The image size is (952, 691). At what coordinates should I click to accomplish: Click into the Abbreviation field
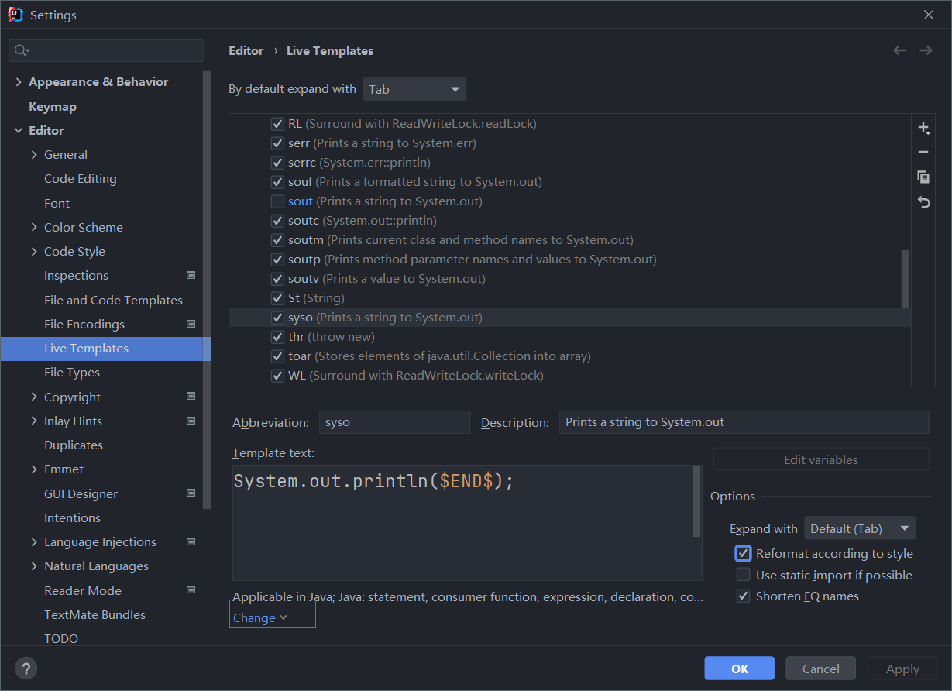click(394, 422)
